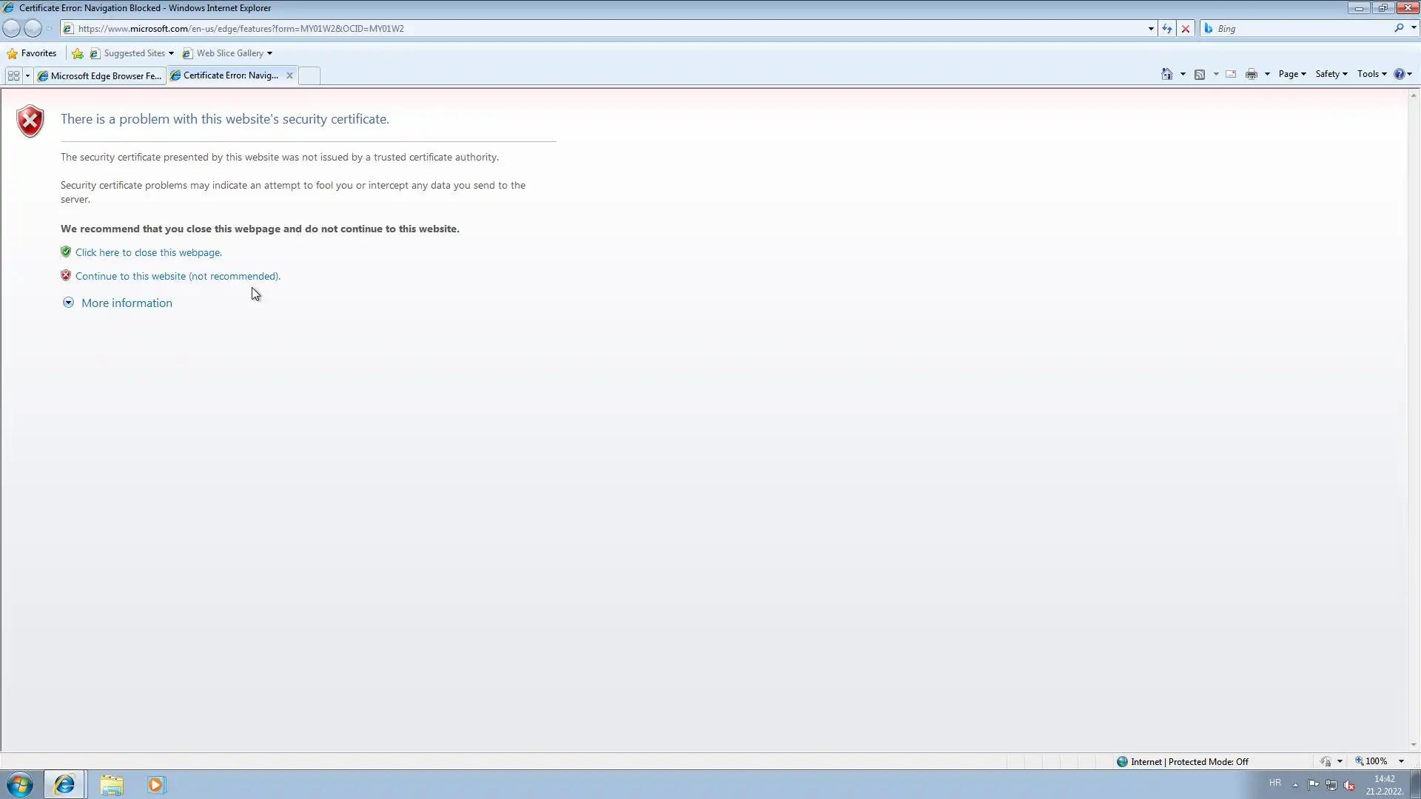
Task: Click the RSS feeds icon
Action: click(1200, 74)
